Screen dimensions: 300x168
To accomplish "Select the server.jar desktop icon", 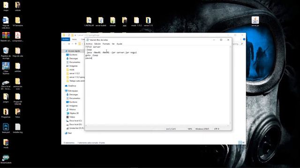I will (x=255, y=21).
